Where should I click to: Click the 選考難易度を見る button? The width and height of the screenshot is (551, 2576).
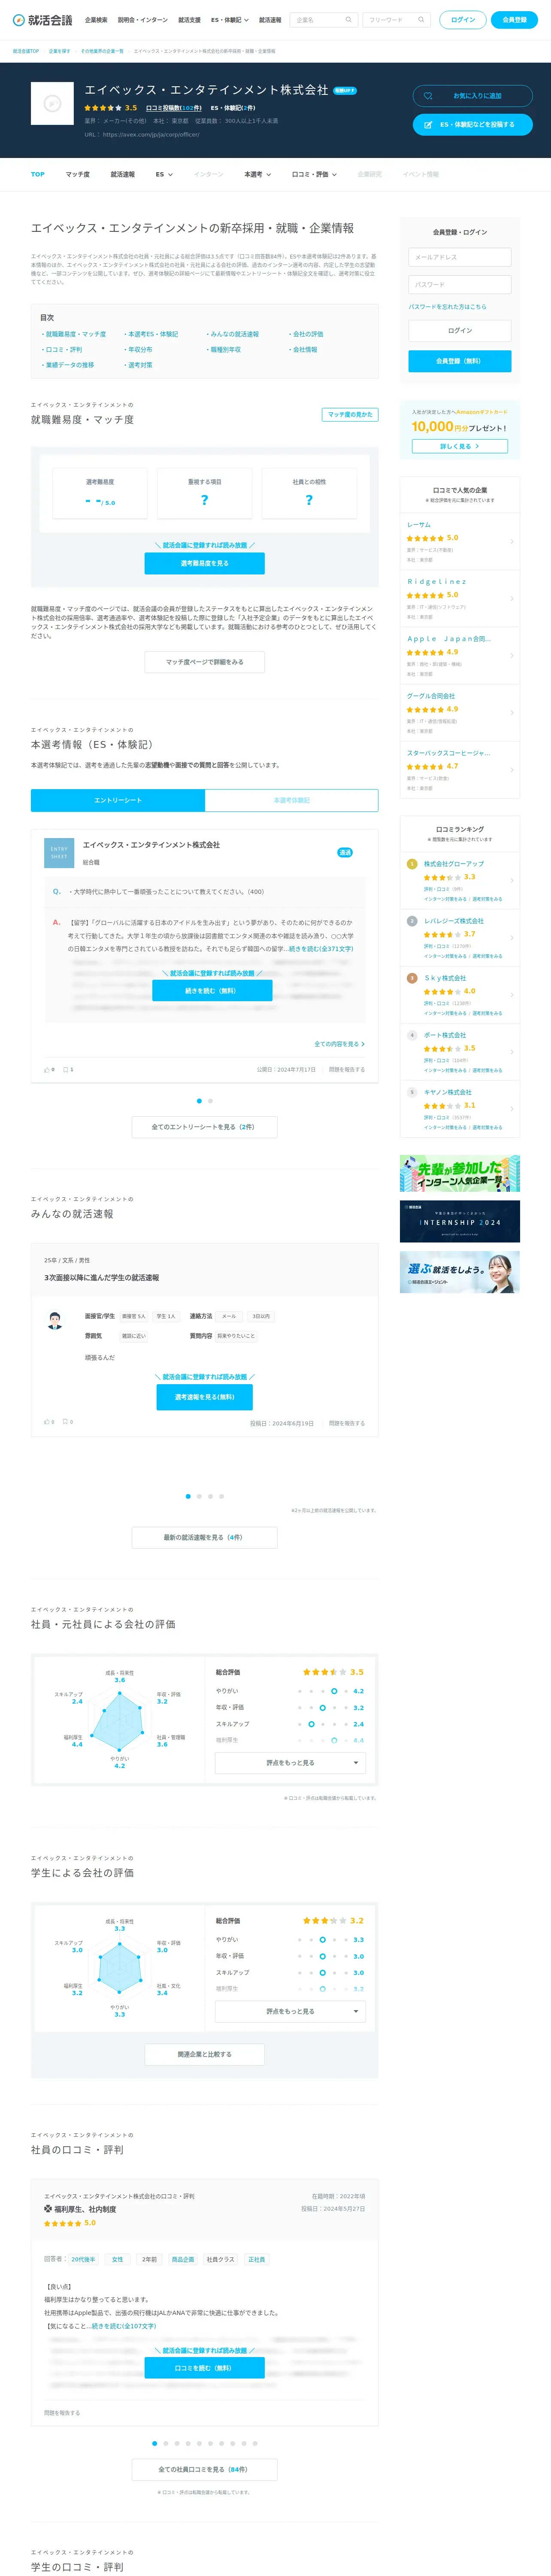(205, 563)
